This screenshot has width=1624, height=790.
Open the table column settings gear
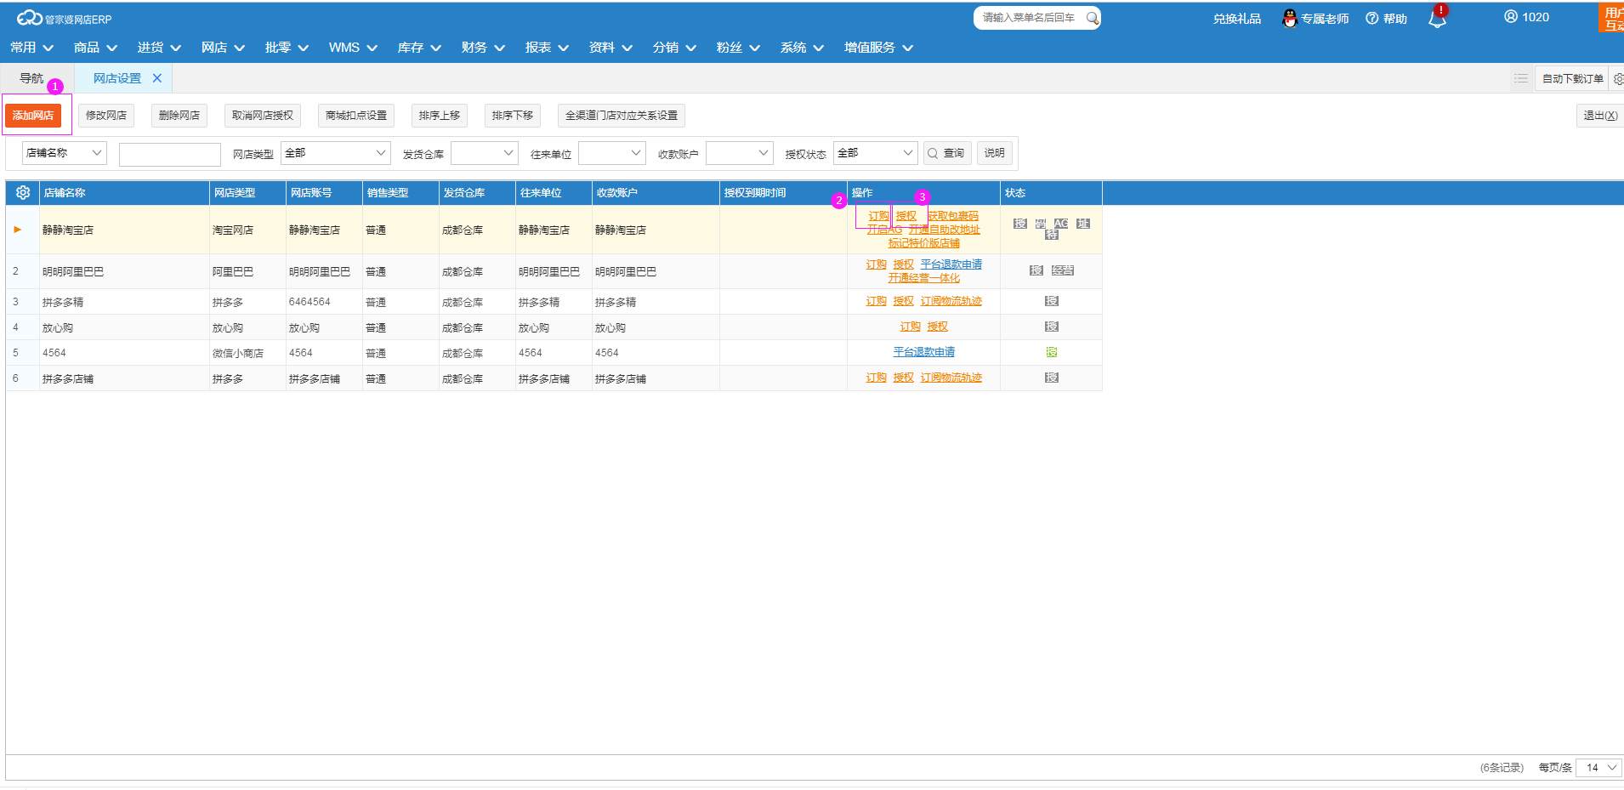(x=23, y=193)
